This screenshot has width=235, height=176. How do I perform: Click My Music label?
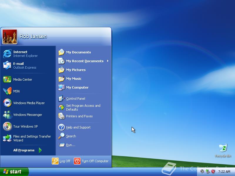pyautogui.click(x=74, y=79)
